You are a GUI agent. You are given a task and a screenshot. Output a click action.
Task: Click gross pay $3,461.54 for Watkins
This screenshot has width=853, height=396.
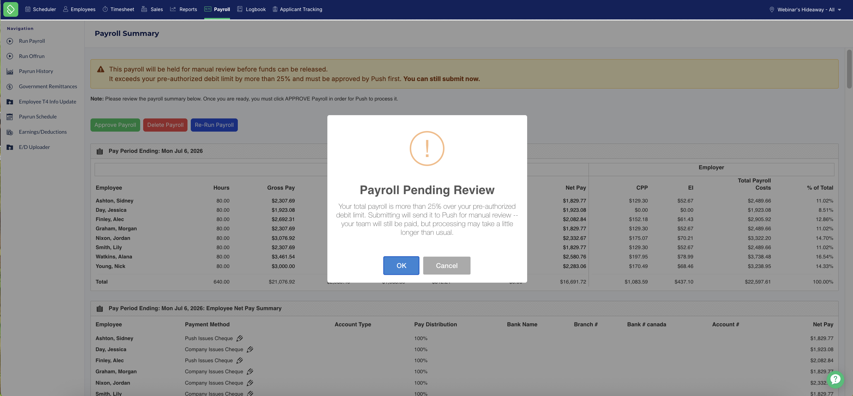(x=283, y=257)
